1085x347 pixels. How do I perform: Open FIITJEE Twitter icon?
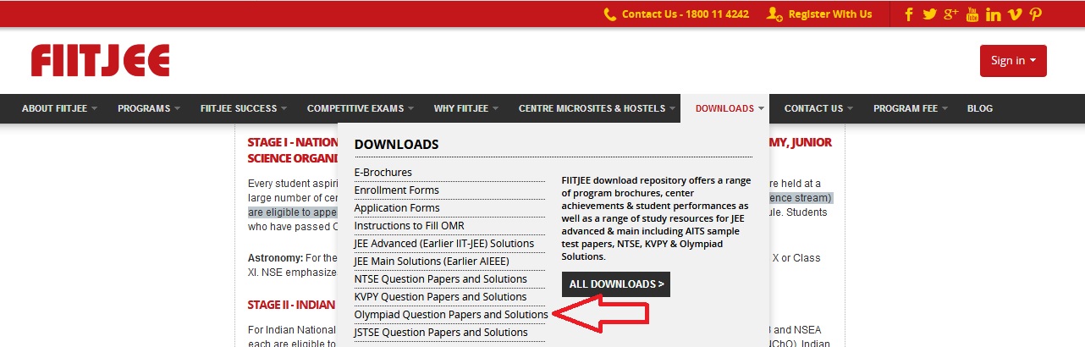pyautogui.click(x=930, y=14)
